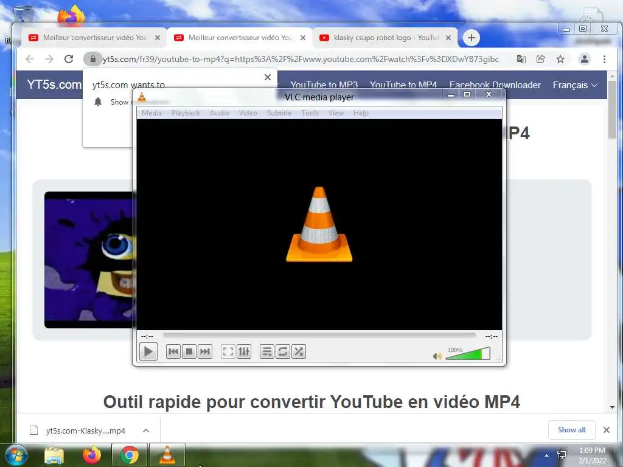This screenshot has height=467, width=623.
Task: Click the Translate page icon
Action: tap(521, 59)
